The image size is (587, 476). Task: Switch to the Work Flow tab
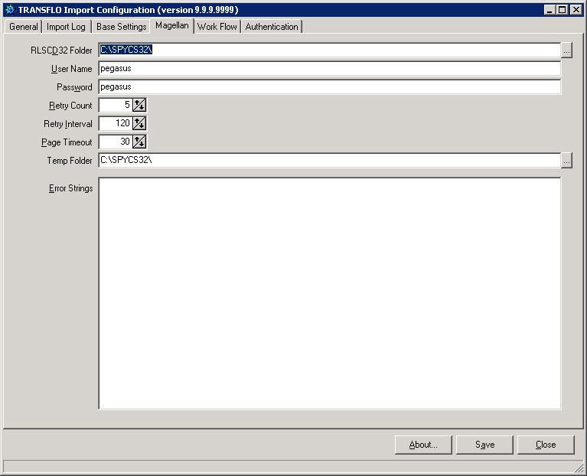coord(217,27)
